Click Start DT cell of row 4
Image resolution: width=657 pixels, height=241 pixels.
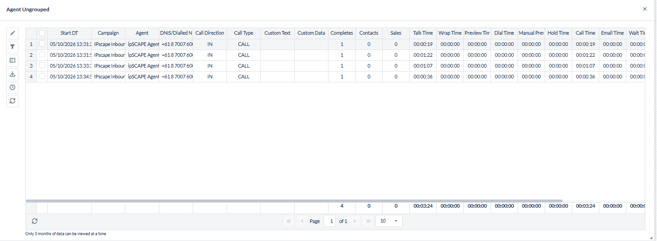tap(69, 77)
